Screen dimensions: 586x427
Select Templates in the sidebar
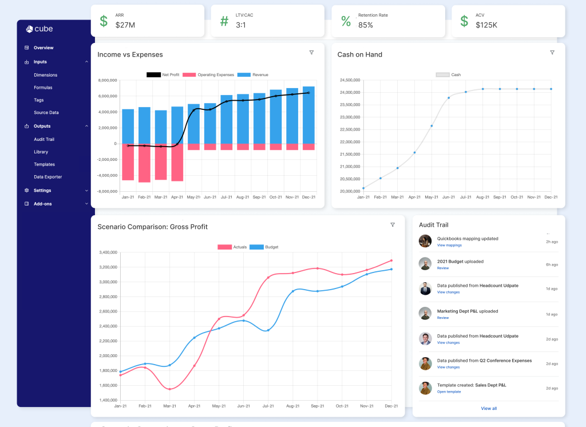click(x=45, y=164)
